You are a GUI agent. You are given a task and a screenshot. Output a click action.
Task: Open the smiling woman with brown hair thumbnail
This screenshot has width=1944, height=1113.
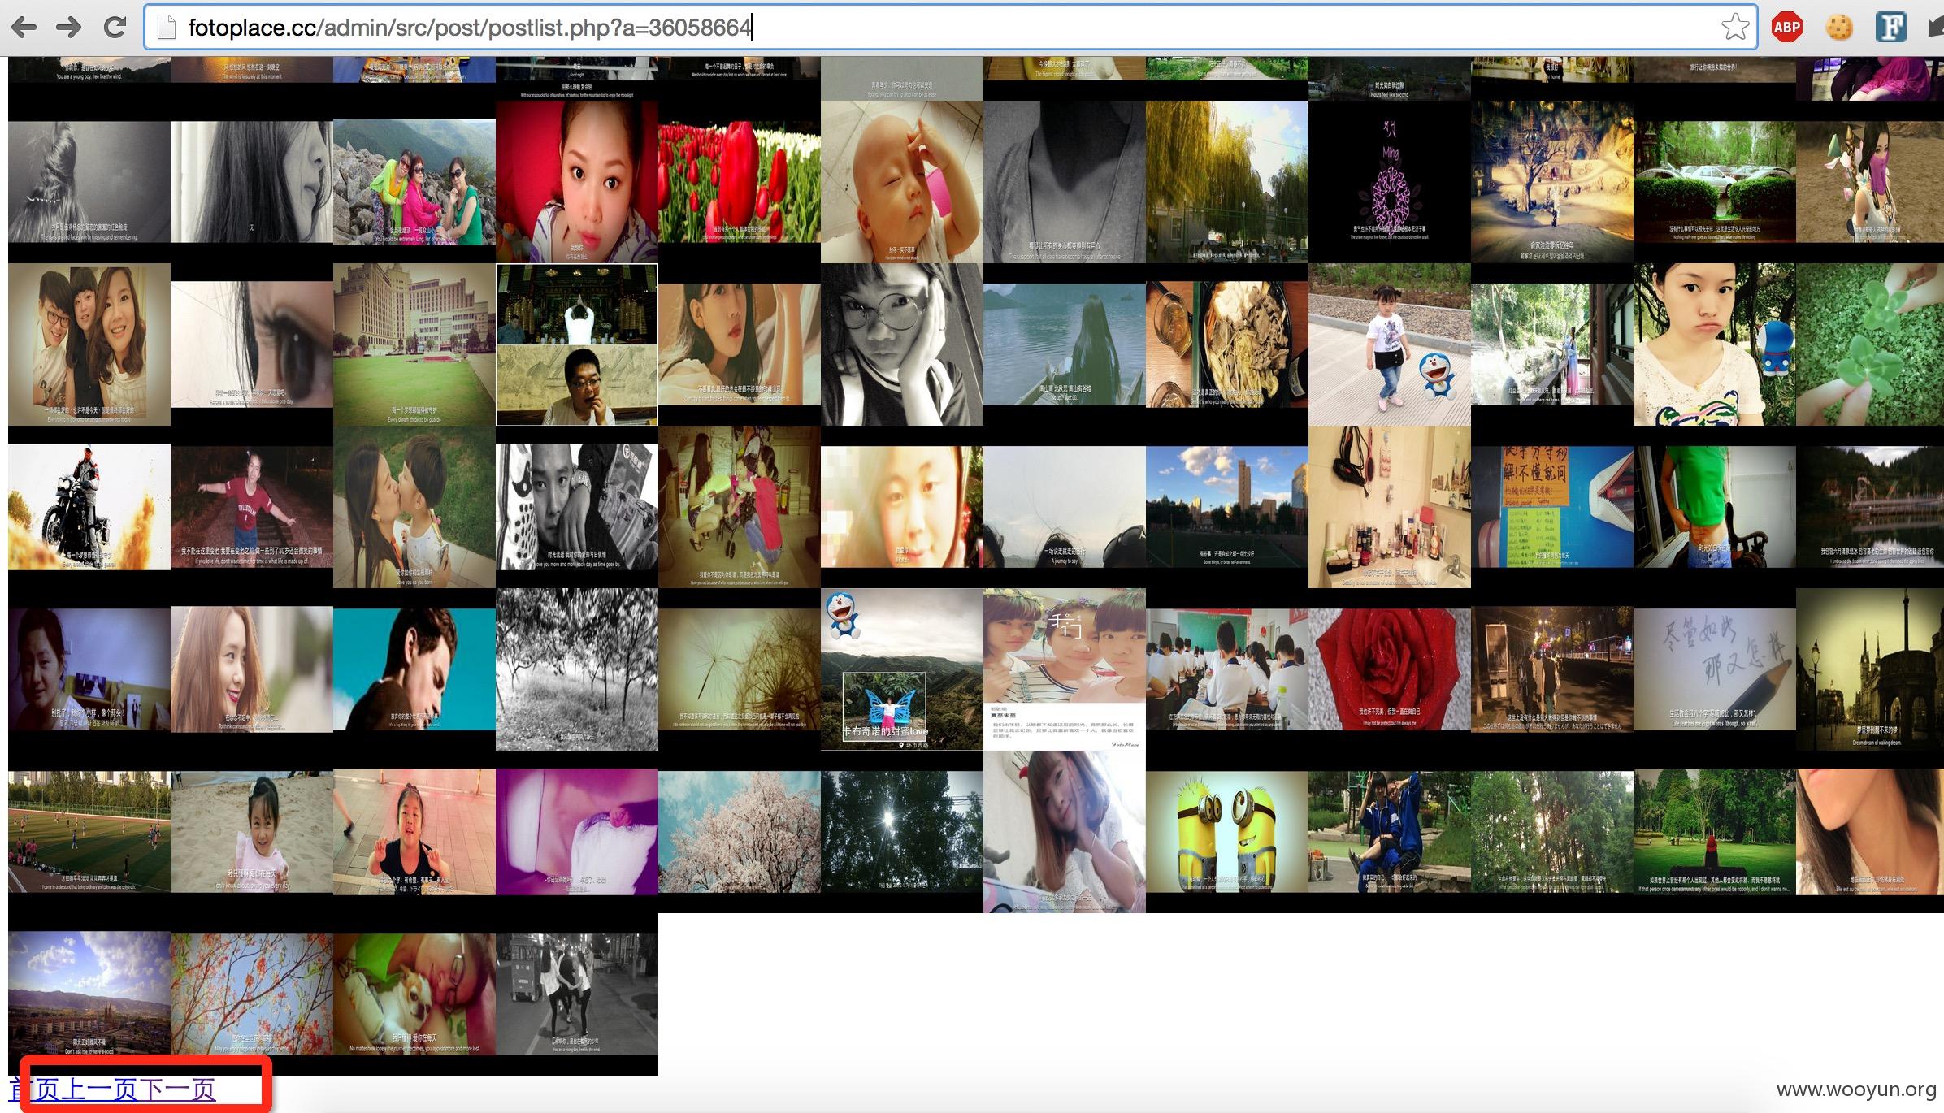point(252,669)
